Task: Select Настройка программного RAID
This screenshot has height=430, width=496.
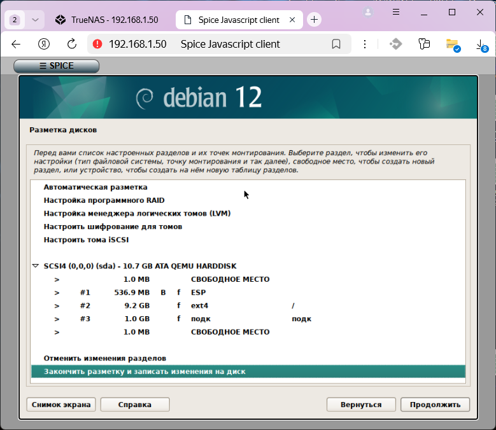Action: [248, 200]
